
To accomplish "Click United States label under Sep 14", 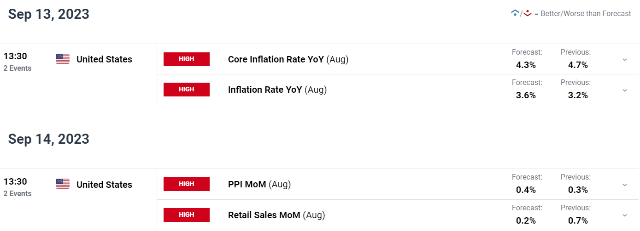I will (104, 185).
